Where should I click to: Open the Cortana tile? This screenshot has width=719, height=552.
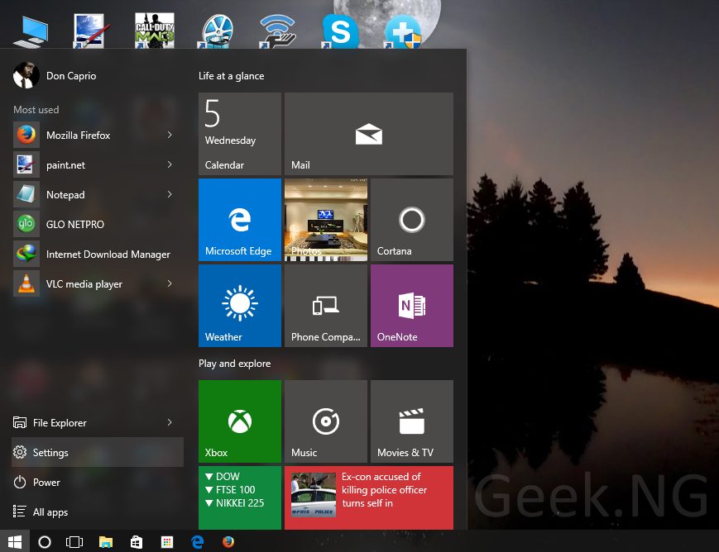412,220
